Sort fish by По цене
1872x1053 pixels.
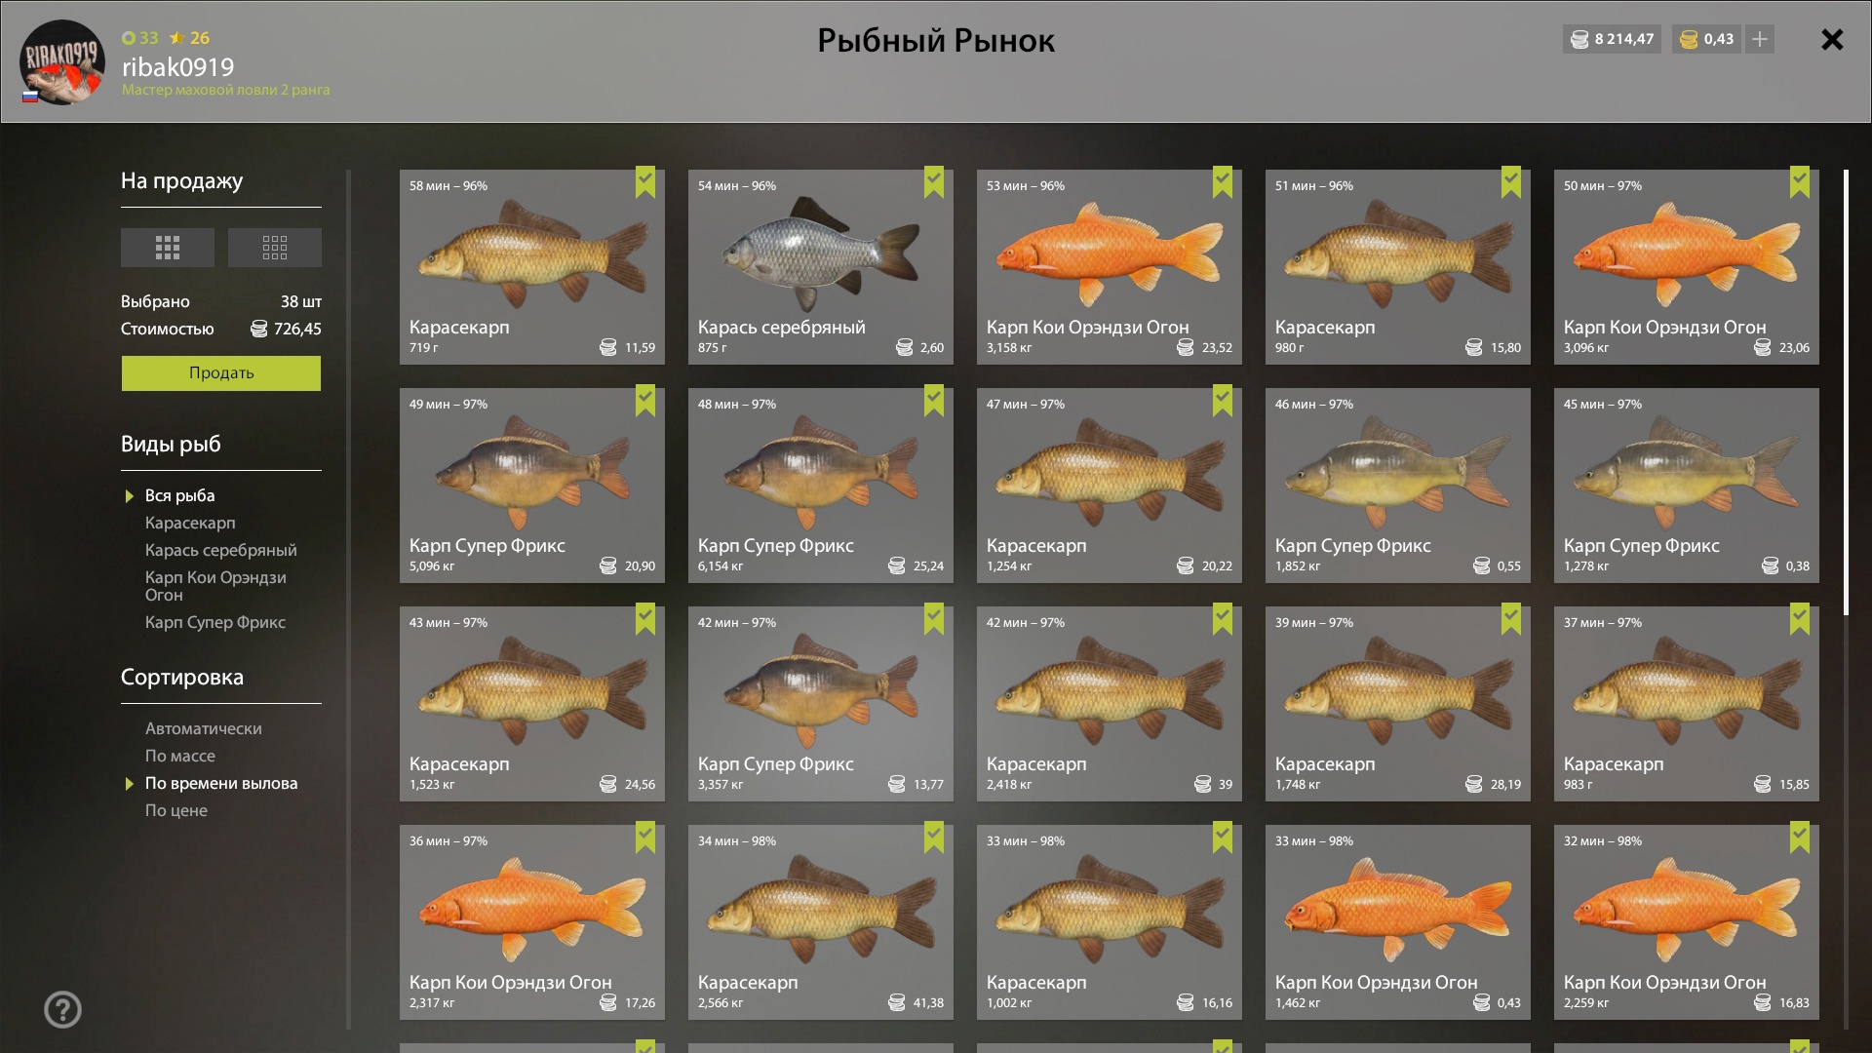coord(176,810)
